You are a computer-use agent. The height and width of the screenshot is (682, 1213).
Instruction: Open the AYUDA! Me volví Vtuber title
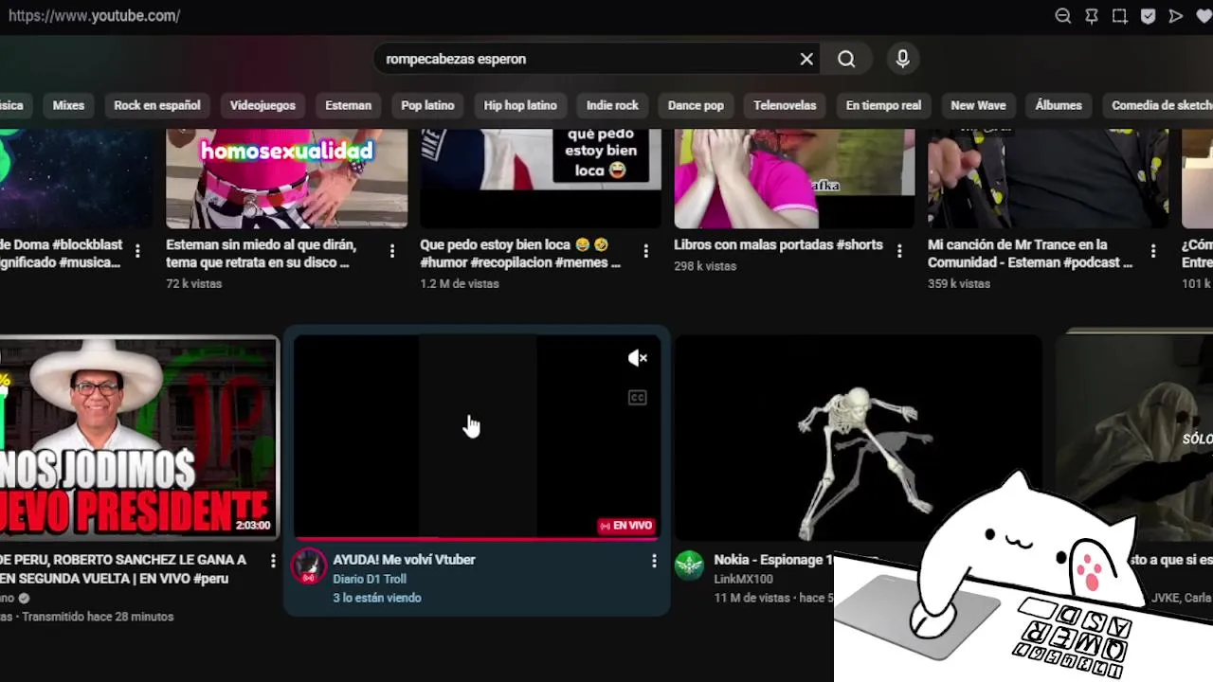(x=404, y=560)
